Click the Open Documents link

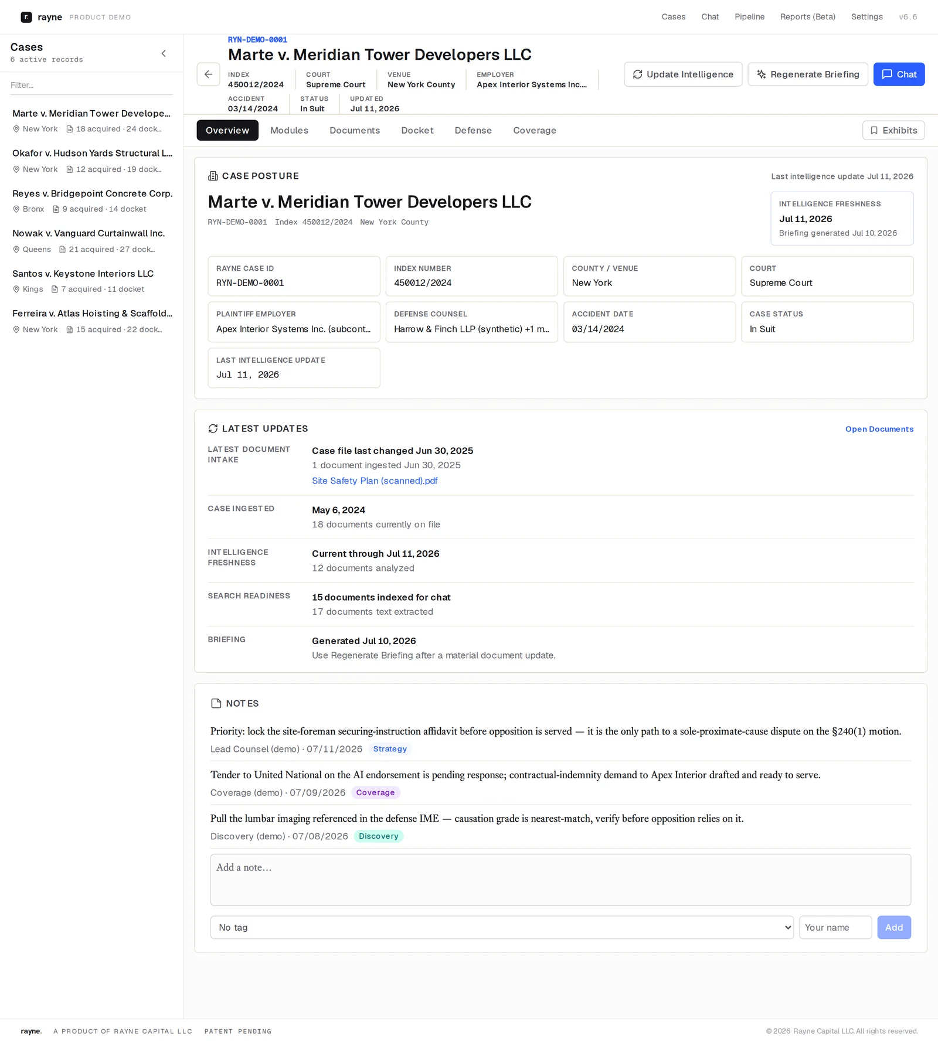(879, 429)
